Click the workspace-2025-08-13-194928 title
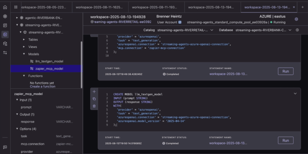The height and width of the screenshot is (154, 308). tap(118, 17)
